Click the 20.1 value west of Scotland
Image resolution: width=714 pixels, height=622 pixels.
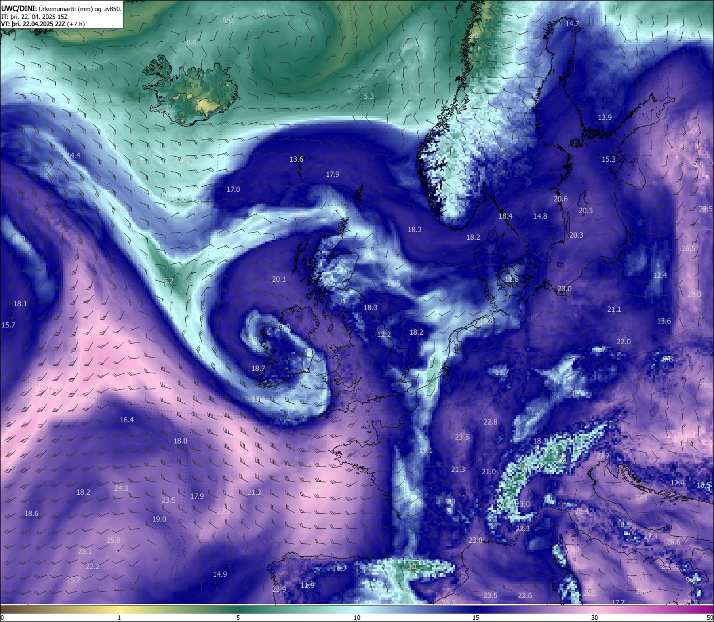coord(279,279)
